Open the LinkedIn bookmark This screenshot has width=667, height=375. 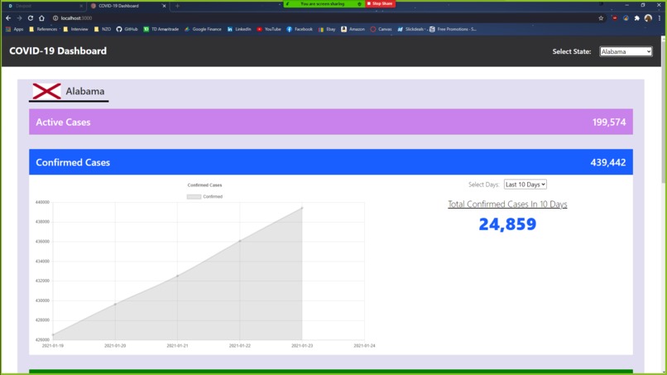coord(239,29)
